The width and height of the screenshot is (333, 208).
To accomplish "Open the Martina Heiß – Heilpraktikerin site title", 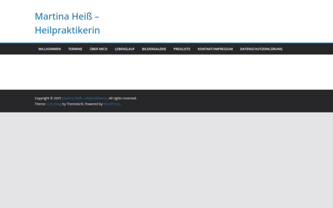I will (x=67, y=23).
